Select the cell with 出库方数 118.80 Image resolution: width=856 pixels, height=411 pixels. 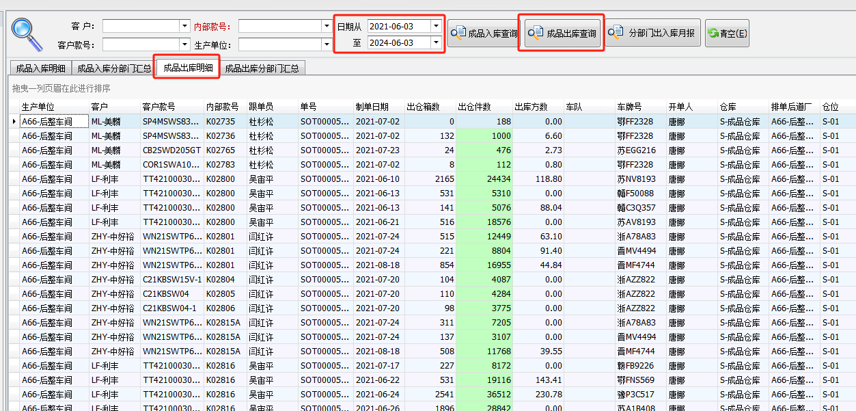538,178
